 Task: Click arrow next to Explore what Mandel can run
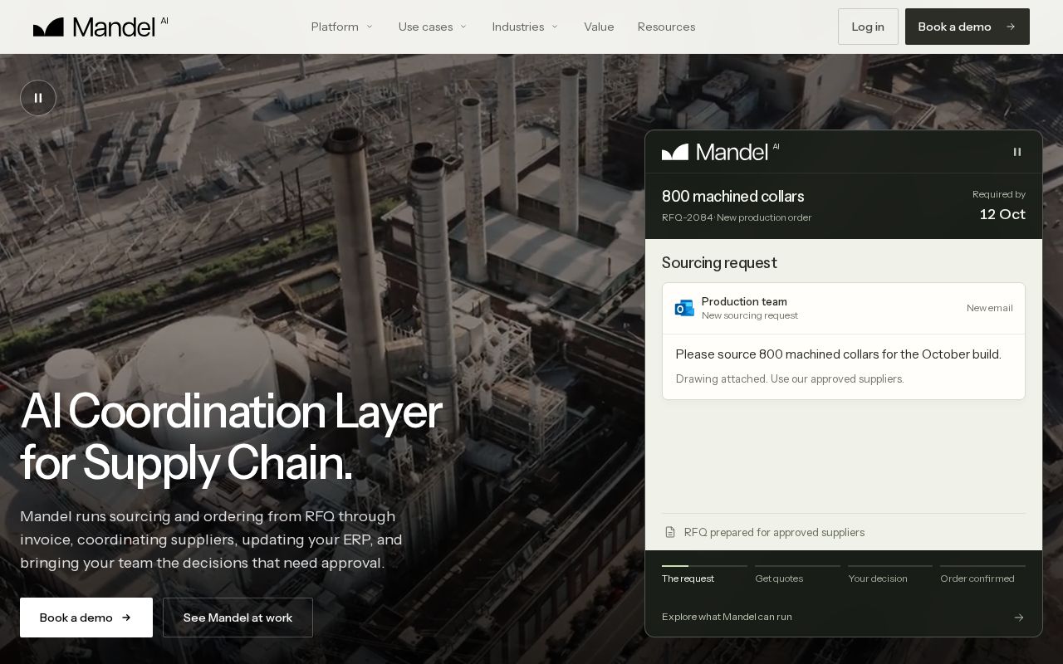click(x=1019, y=617)
